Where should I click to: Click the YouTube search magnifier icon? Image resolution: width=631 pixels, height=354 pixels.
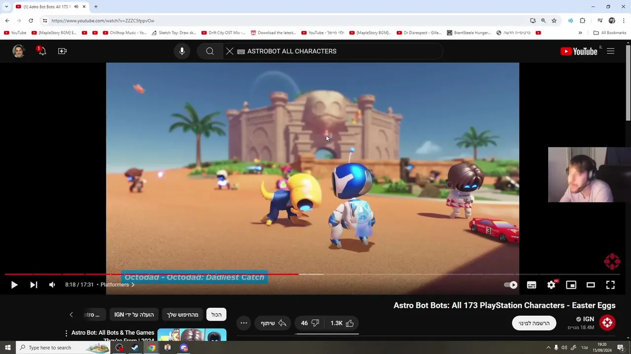tap(210, 51)
